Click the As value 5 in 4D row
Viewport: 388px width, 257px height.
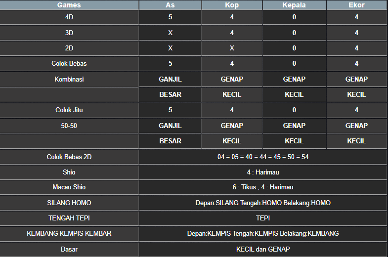[x=170, y=17]
